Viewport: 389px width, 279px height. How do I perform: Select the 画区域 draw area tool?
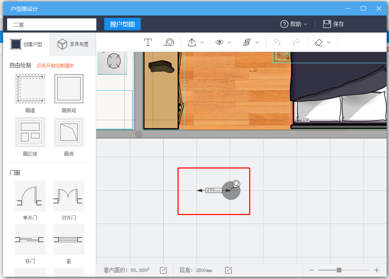(30, 133)
